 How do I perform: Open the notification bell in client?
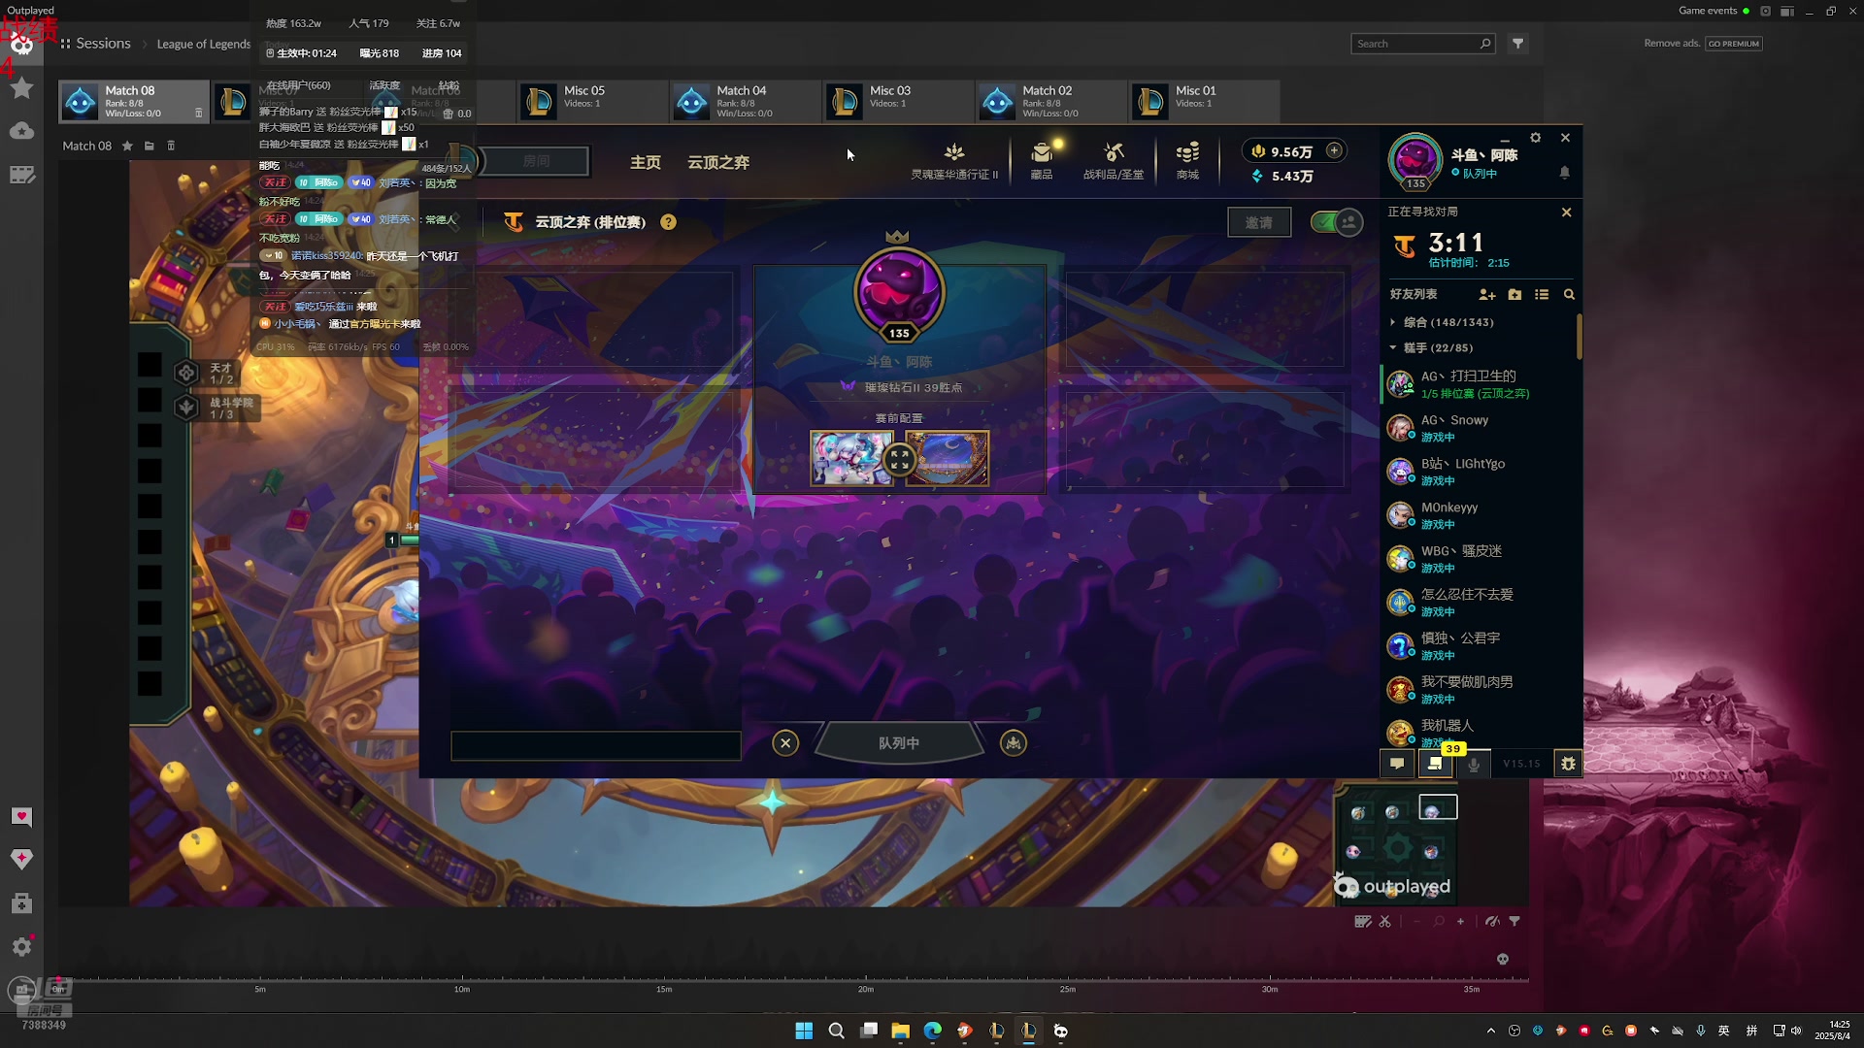[x=1565, y=173]
